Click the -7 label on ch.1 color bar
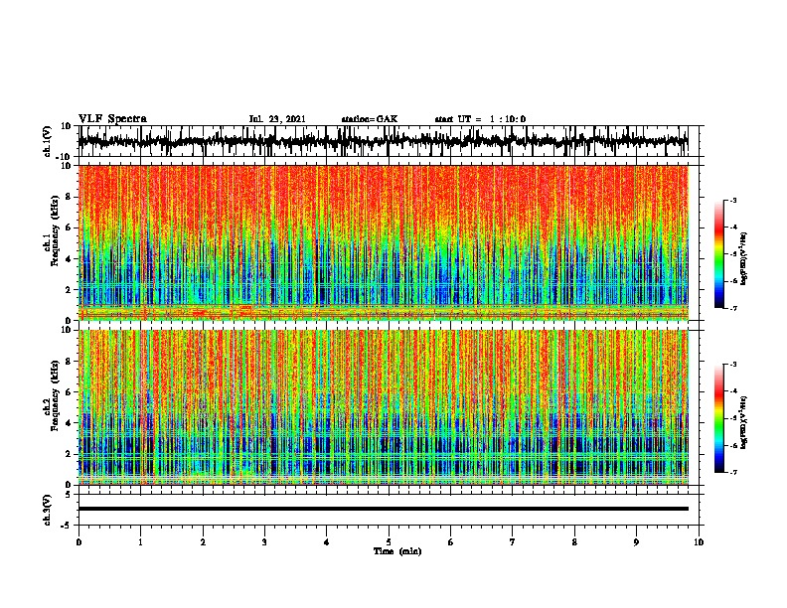 [x=732, y=308]
